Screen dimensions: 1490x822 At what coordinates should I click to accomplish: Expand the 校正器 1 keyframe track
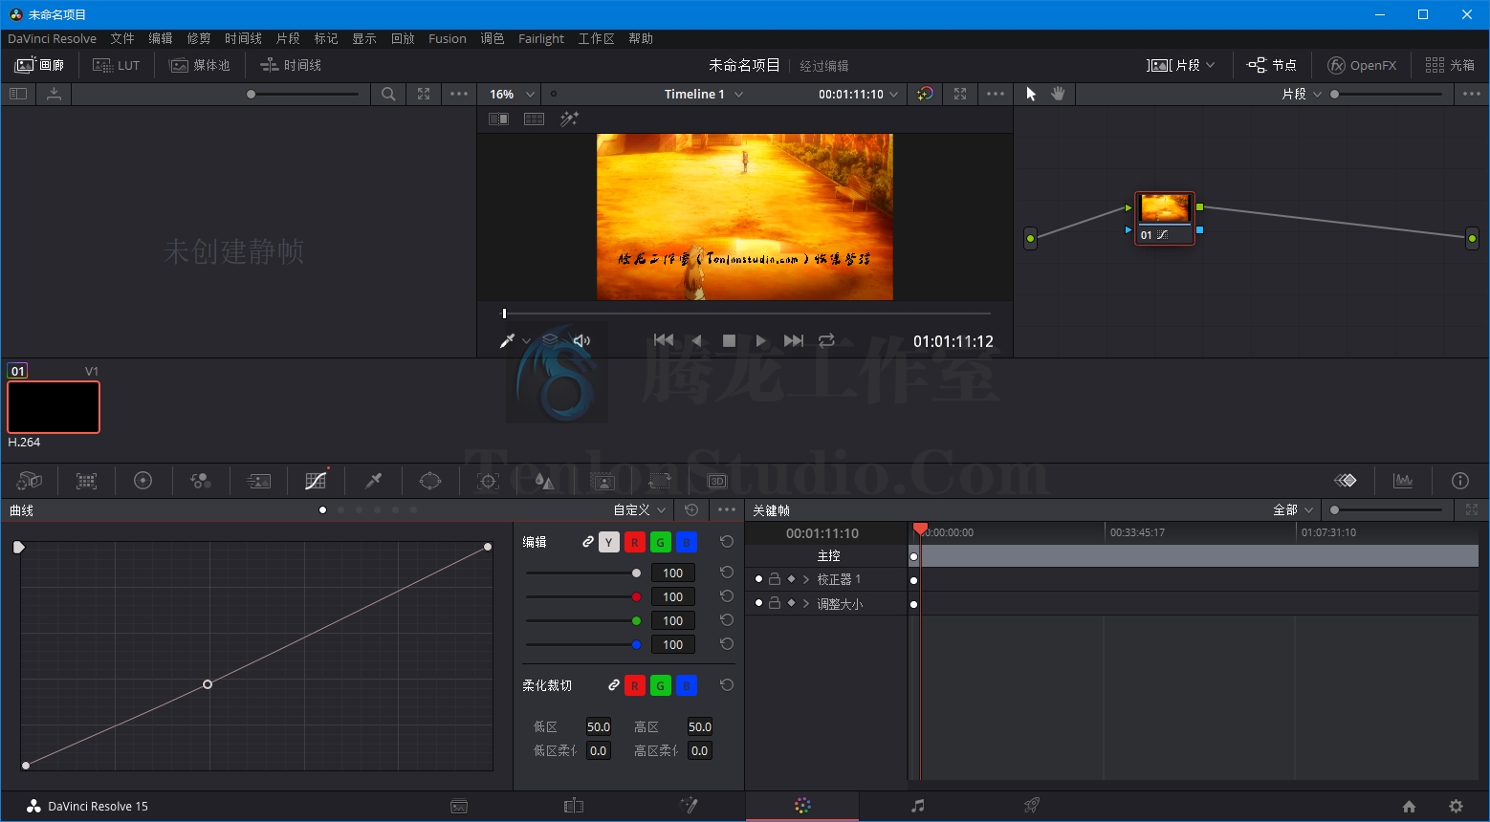point(806,579)
